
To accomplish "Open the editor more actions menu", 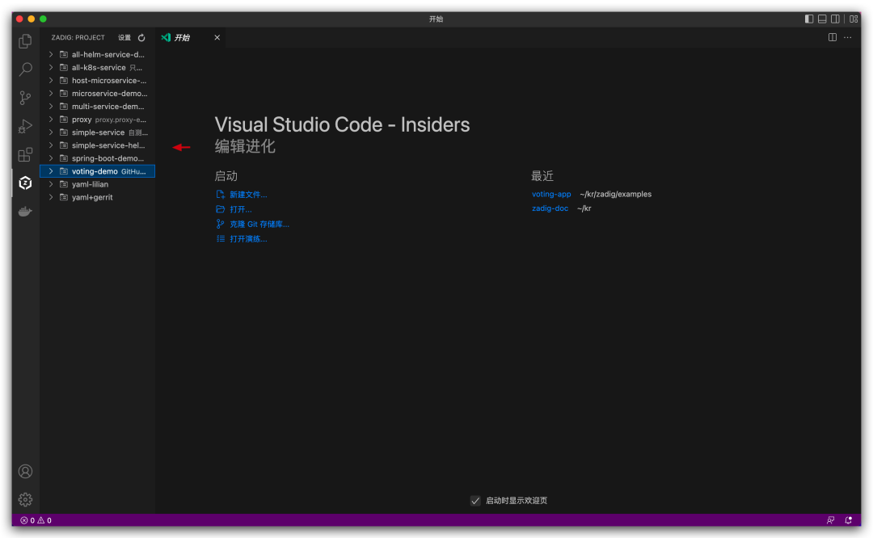I will point(847,37).
